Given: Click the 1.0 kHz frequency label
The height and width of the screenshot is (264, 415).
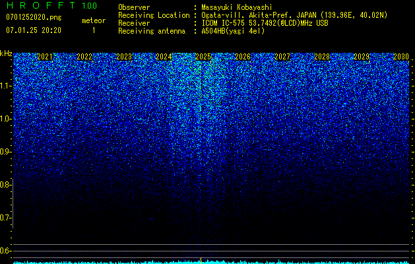Looking at the screenshot, I should [5, 119].
